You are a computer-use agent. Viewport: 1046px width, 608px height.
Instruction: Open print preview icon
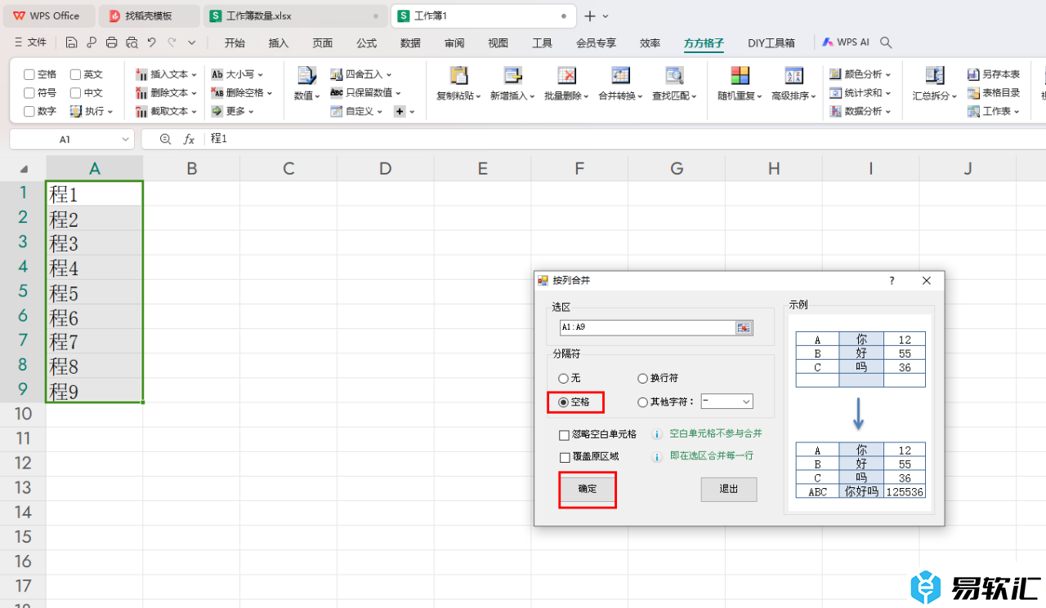132,42
